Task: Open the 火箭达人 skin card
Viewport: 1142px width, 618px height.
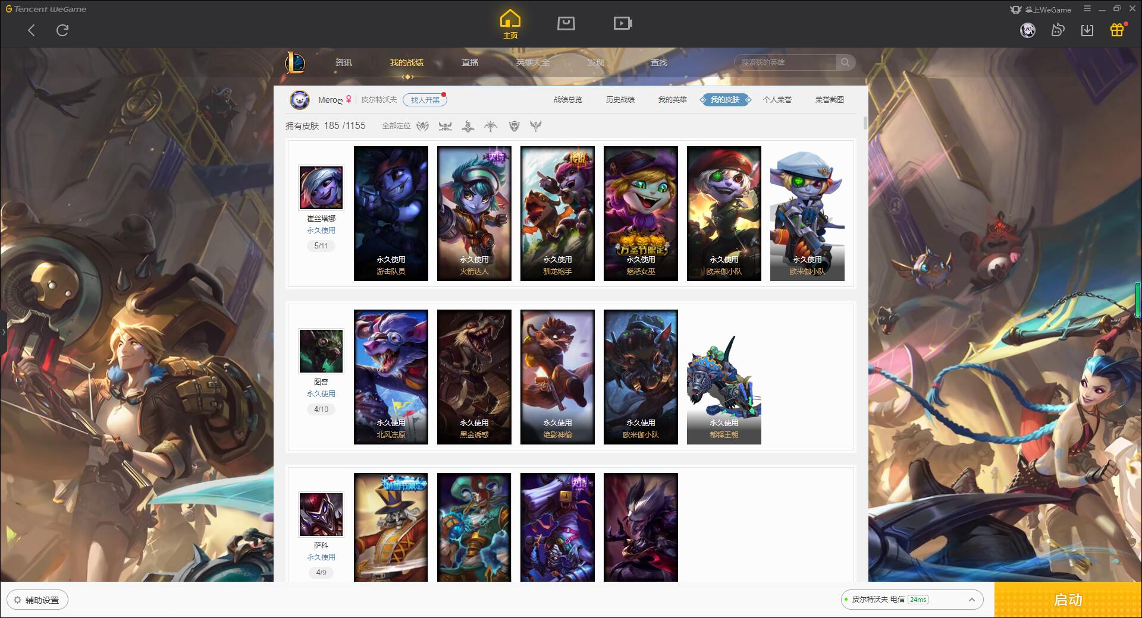Action: pos(474,213)
